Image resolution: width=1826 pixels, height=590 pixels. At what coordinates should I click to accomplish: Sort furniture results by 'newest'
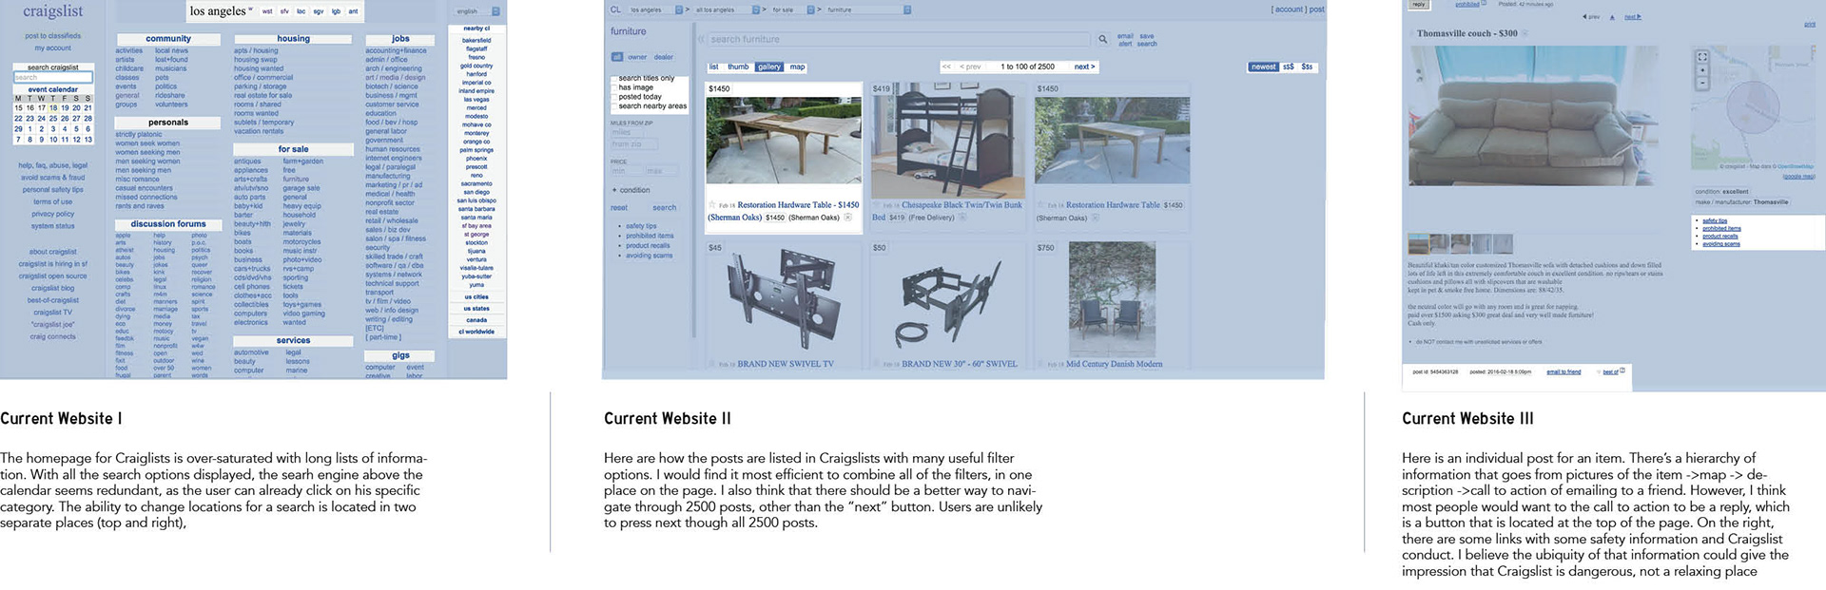tap(1263, 67)
